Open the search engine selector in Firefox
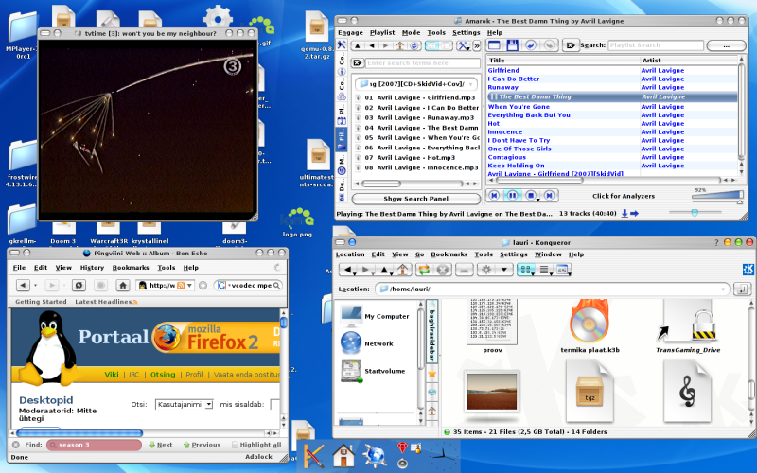 [x=223, y=286]
